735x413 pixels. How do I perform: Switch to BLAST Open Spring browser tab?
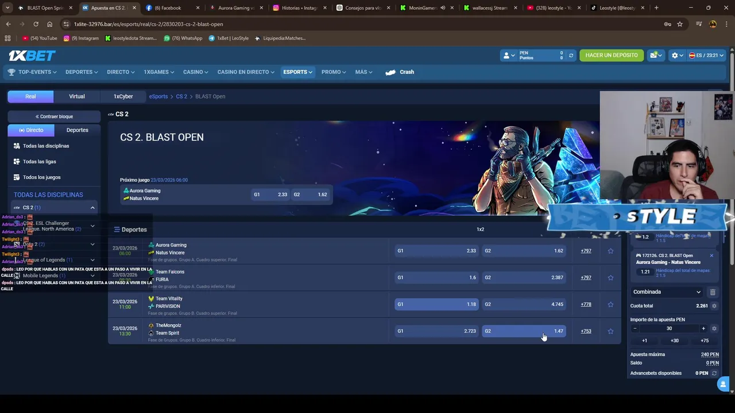46,8
